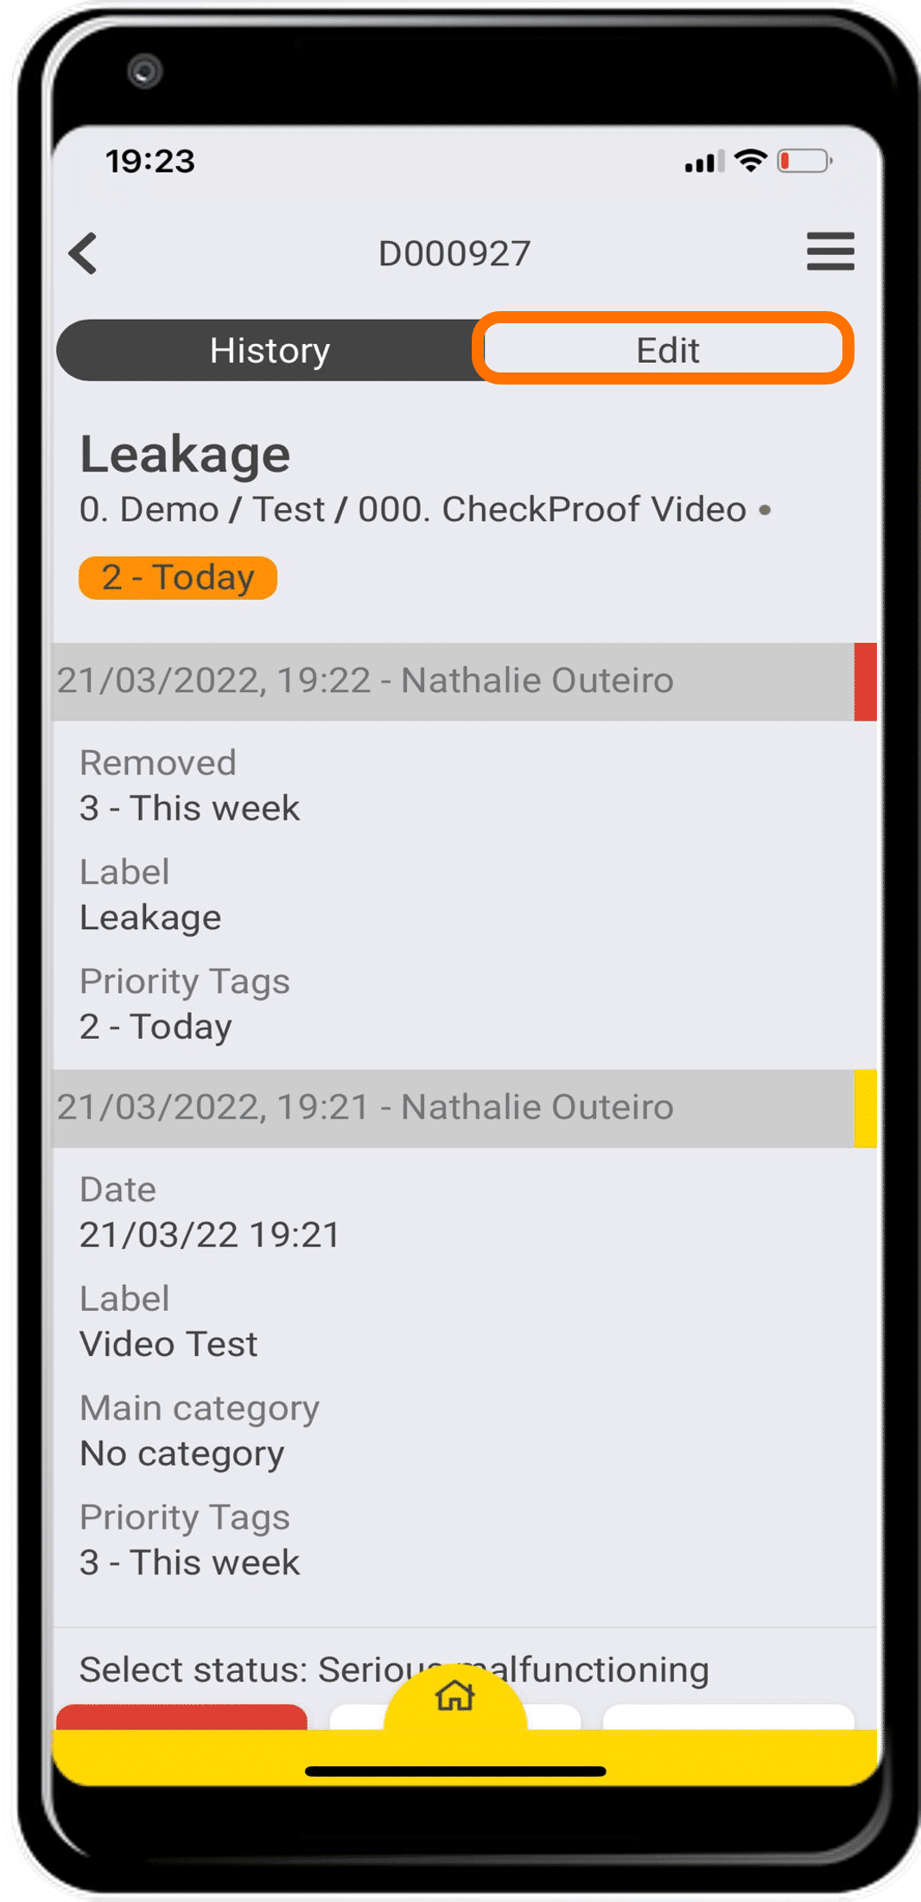Open the hamburger menu
This screenshot has height=1902, width=921.
tap(829, 251)
